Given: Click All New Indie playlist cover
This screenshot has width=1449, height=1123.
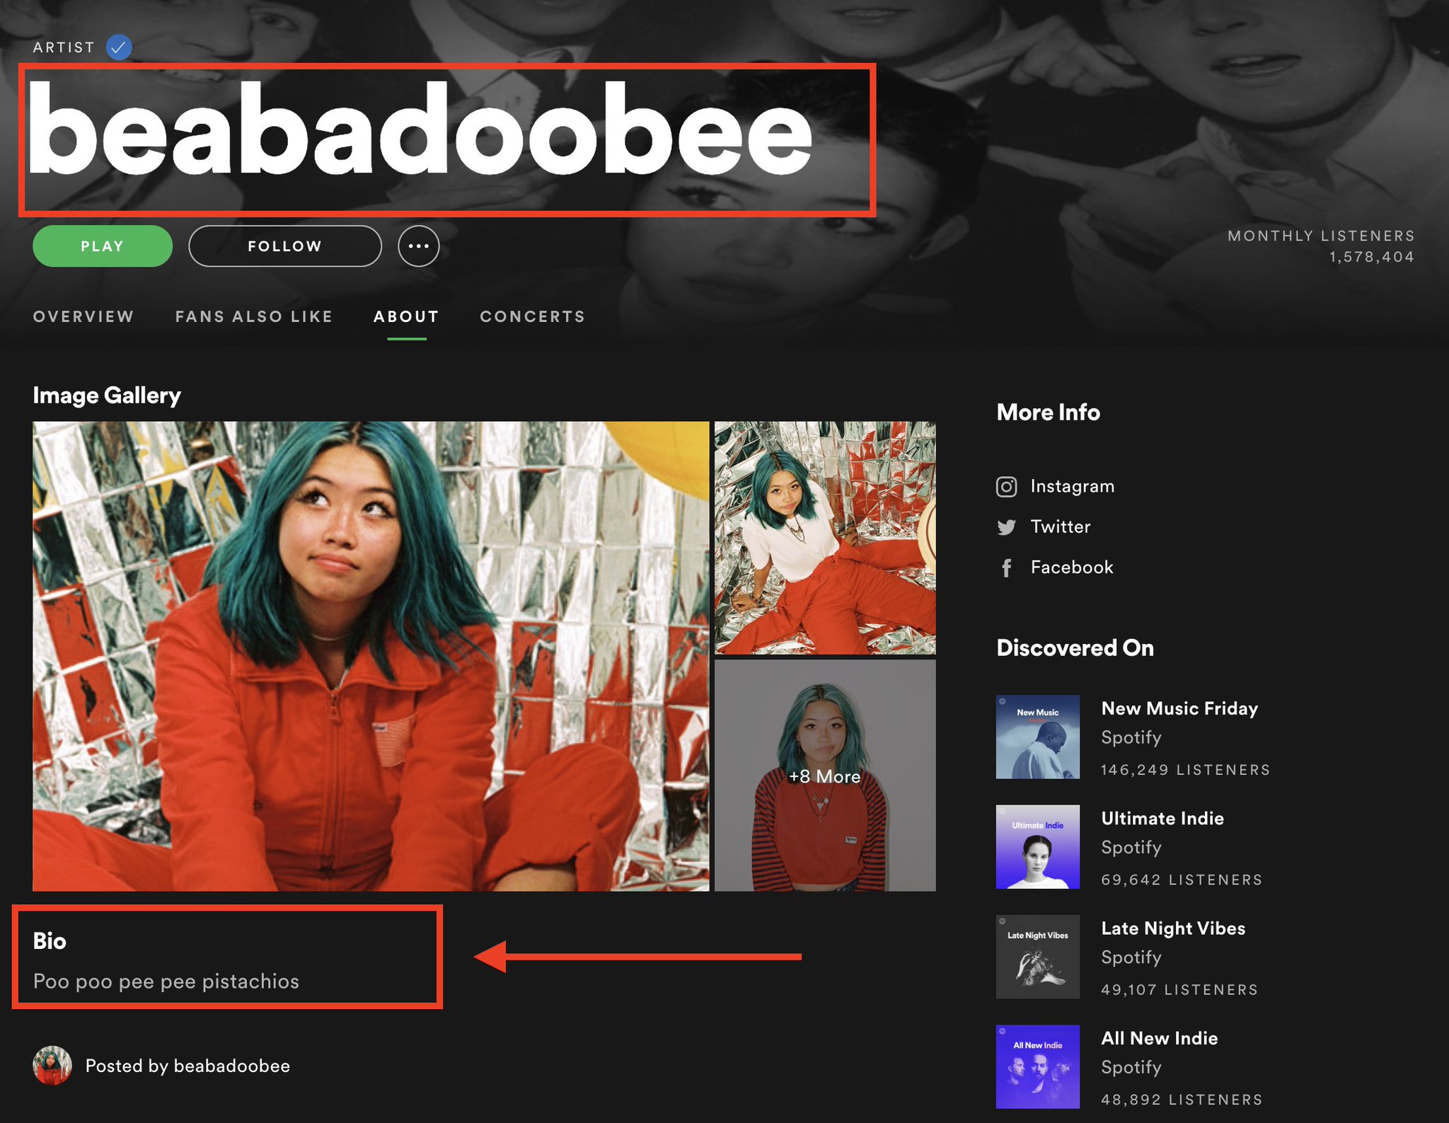Looking at the screenshot, I should coord(1038,1066).
